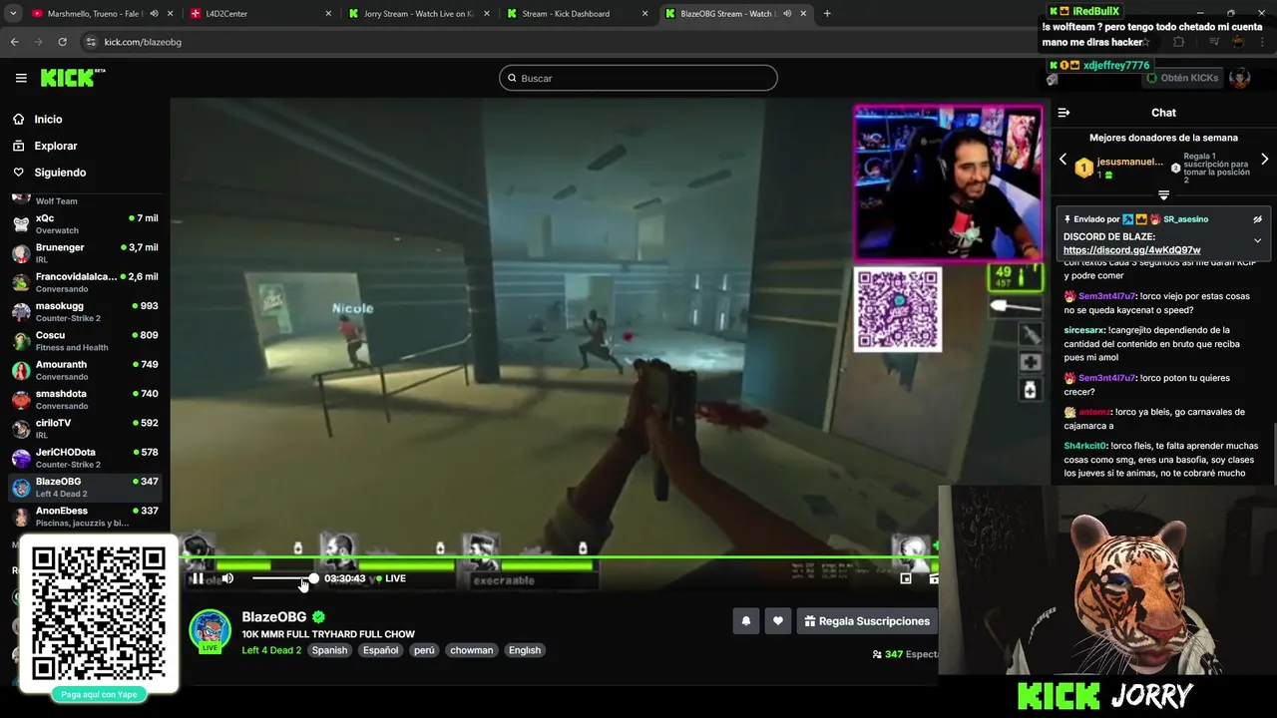Focus the Buscar search field
1277x718 pixels.
tap(638, 78)
